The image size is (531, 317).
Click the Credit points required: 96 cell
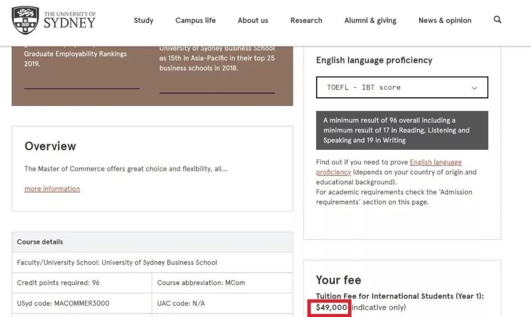58,283
